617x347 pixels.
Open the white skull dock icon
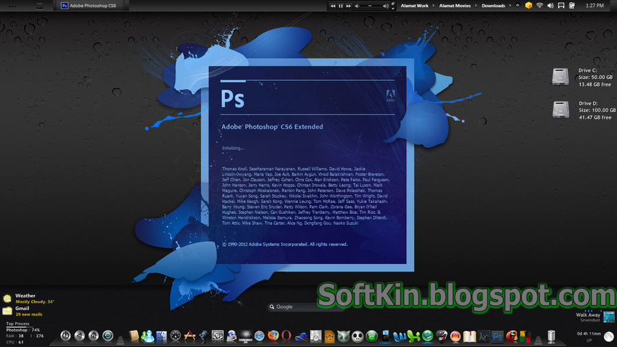click(x=357, y=337)
